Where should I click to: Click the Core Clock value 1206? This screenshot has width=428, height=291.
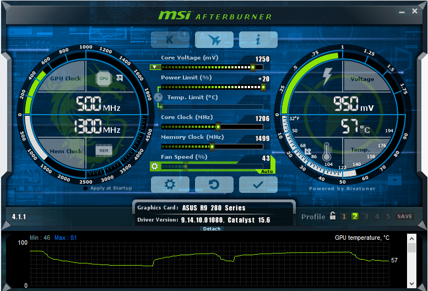point(262,118)
